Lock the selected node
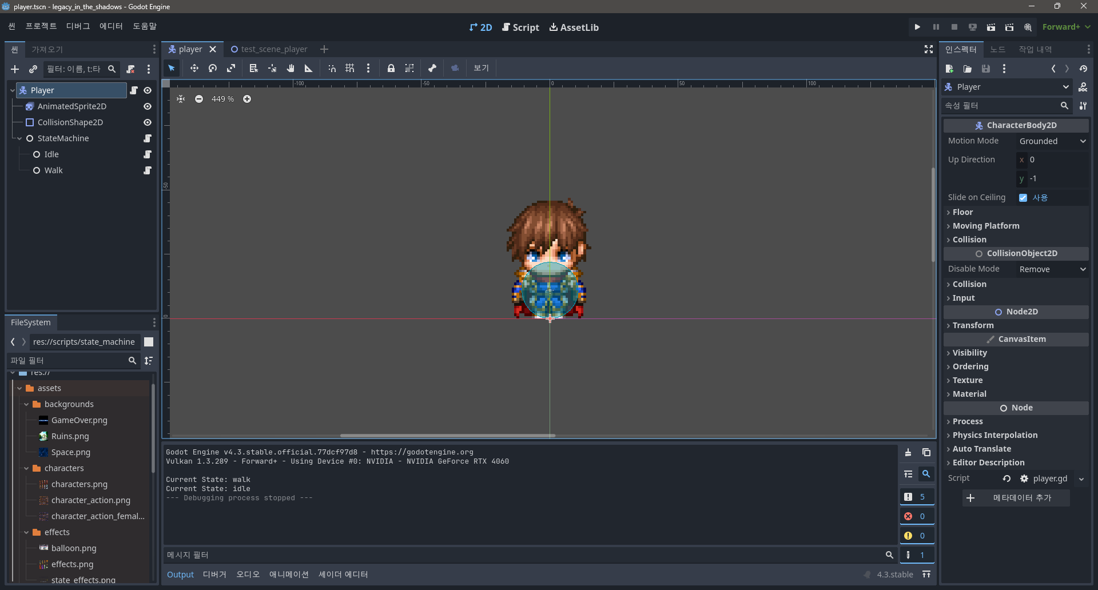 tap(391, 68)
